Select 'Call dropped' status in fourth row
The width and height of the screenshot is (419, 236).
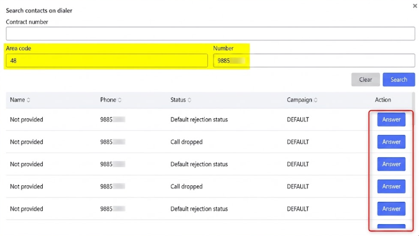(186, 186)
